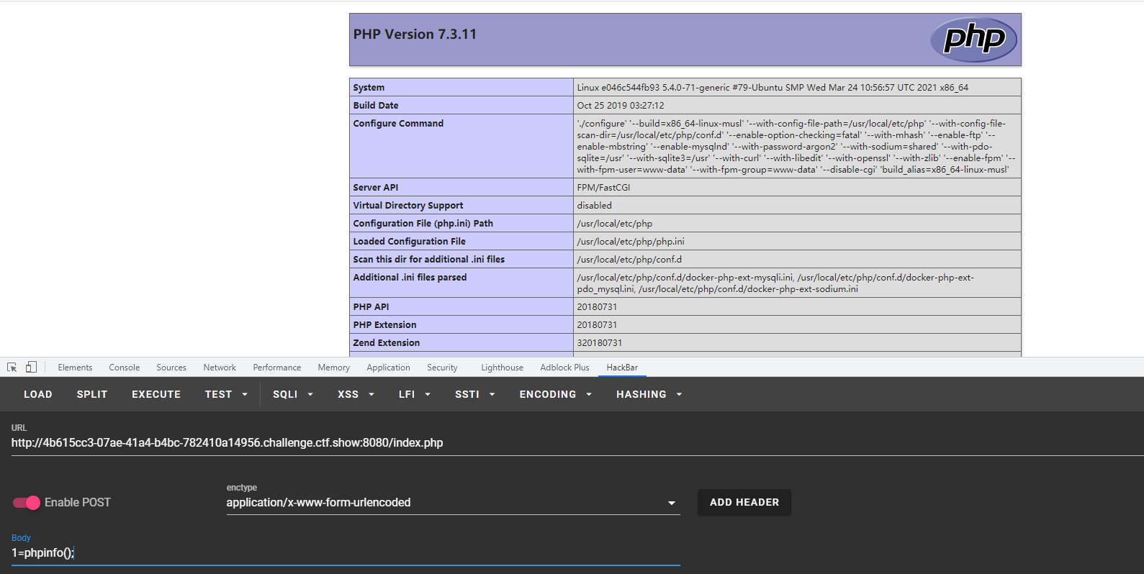Click the /usr/local/etc/php/conf.d value
Viewport: 1144px width, 574px height.
coord(629,259)
